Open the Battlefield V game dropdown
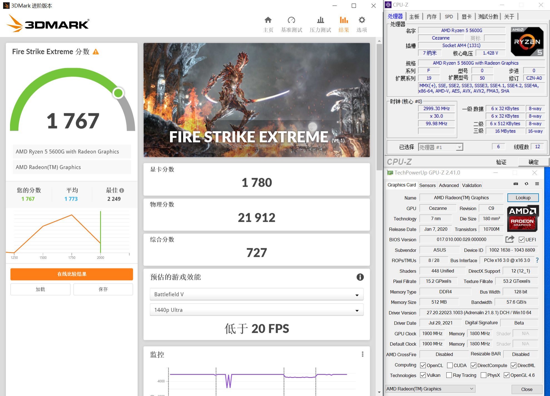Screen dimensions: 550x396 [257, 294]
